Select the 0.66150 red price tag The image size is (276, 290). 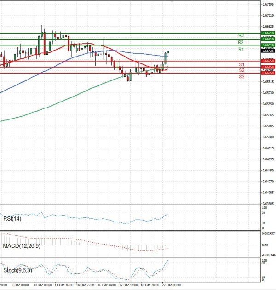[x=268, y=67]
